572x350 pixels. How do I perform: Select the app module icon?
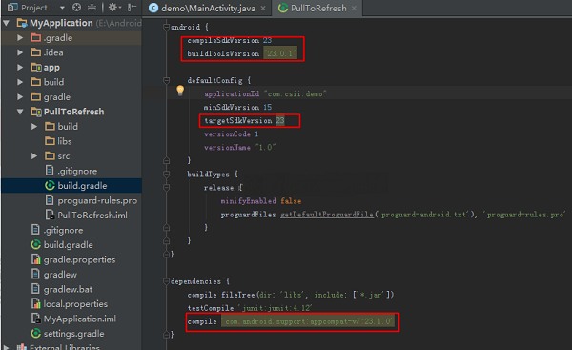click(x=36, y=67)
